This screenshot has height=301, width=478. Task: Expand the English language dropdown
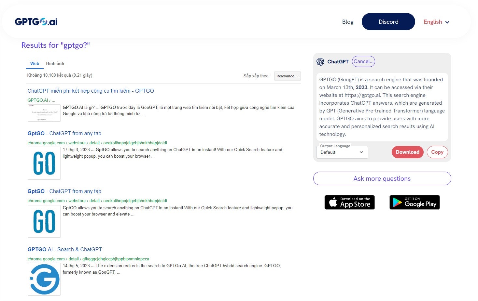tap(436, 22)
